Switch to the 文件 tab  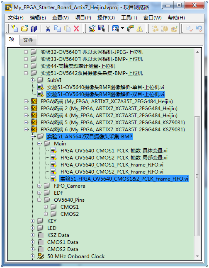(28, 40)
